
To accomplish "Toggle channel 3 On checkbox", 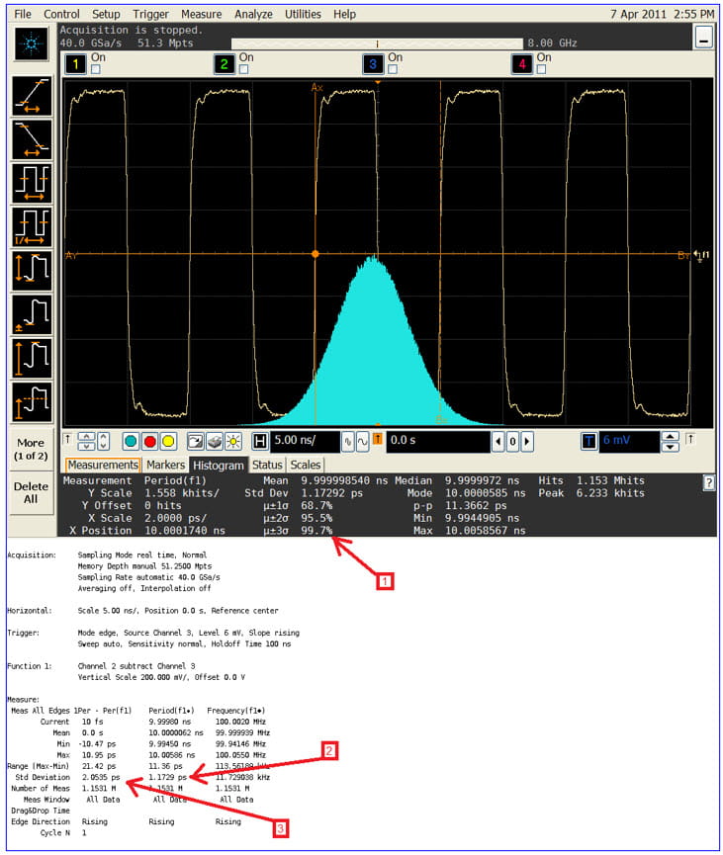I will click(x=393, y=69).
